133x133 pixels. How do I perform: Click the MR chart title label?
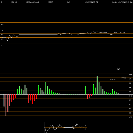tap(119, 69)
